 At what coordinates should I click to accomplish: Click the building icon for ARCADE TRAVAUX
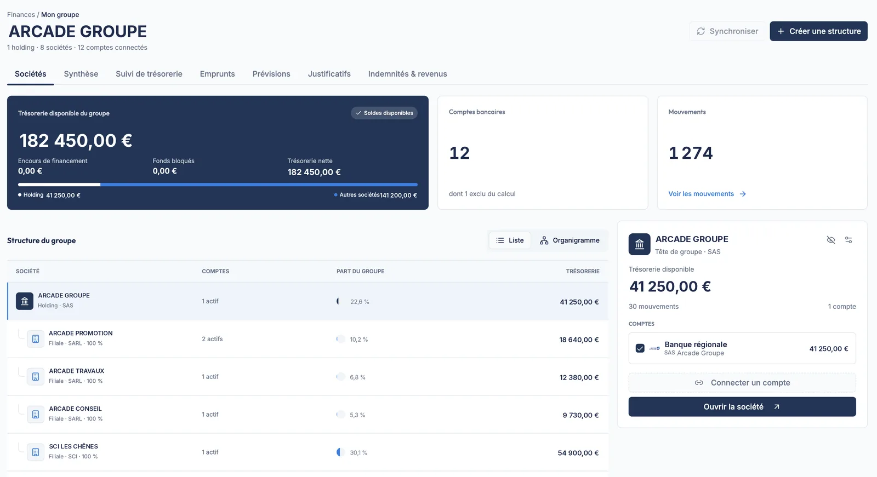(x=36, y=377)
